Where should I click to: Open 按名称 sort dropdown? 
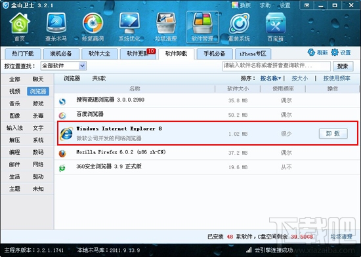click(x=270, y=79)
